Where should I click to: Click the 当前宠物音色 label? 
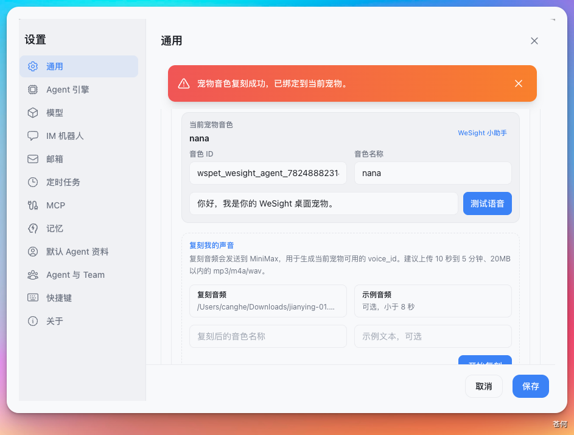pos(211,125)
